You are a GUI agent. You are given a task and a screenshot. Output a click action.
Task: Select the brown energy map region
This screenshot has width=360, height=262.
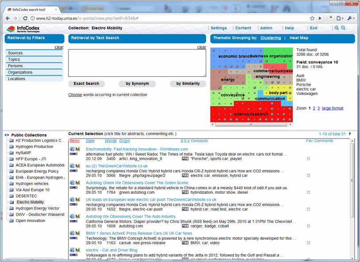227,79
